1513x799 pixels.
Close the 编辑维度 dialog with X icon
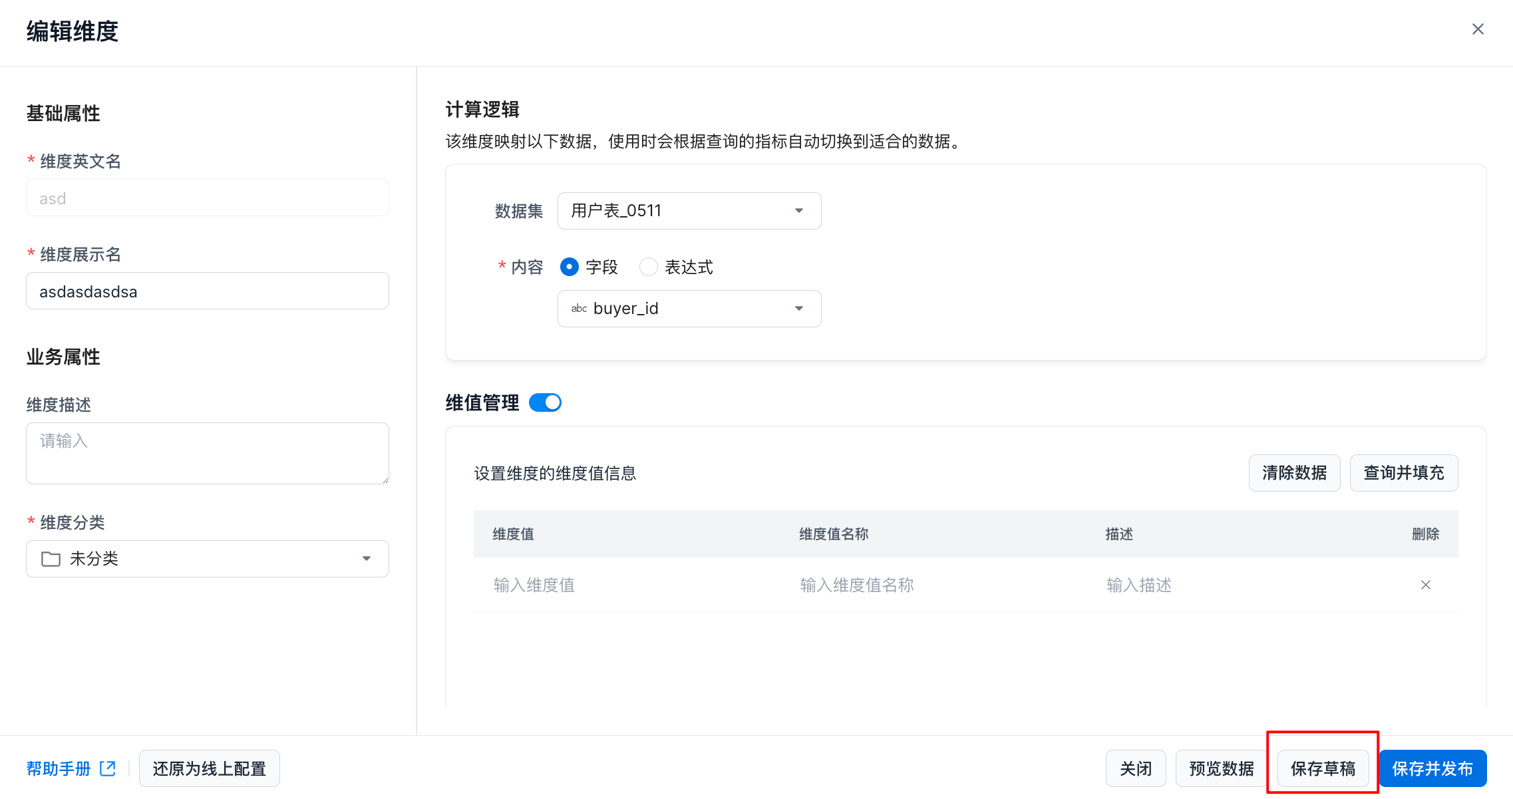pyautogui.click(x=1478, y=29)
